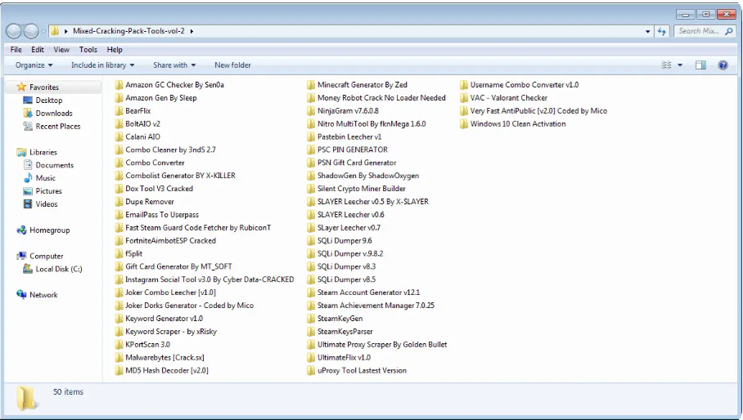Select the 'SQLi Dumper v.9.8.2' folder name
The image size is (743, 420).
tap(350, 254)
